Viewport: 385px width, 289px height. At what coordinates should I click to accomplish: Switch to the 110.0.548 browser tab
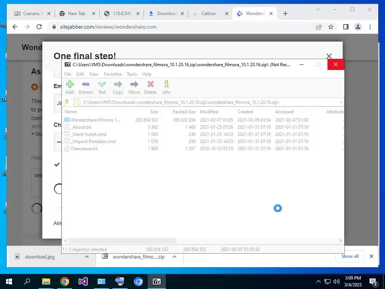tap(122, 14)
